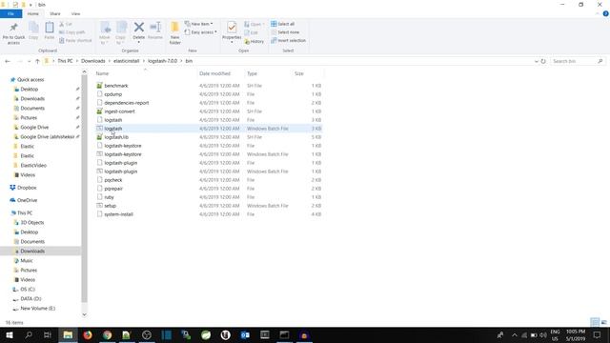610x343 pixels.
Task: Open Outlook from the taskbar
Action: coord(245,334)
